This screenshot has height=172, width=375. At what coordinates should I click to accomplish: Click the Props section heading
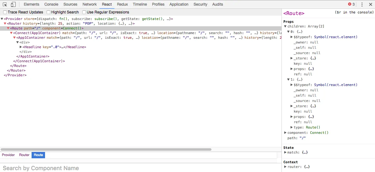pos(288,22)
